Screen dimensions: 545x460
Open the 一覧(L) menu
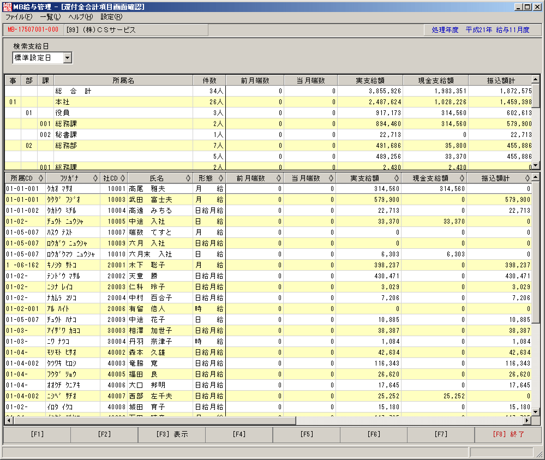coord(50,17)
